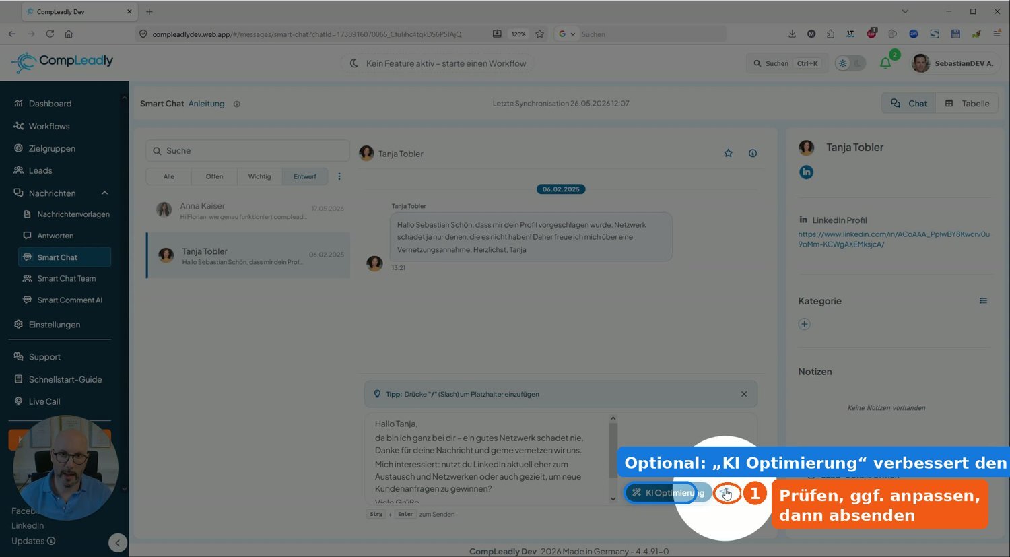The width and height of the screenshot is (1010, 557).
Task: Close the Tipp hint banner
Action: (x=744, y=394)
